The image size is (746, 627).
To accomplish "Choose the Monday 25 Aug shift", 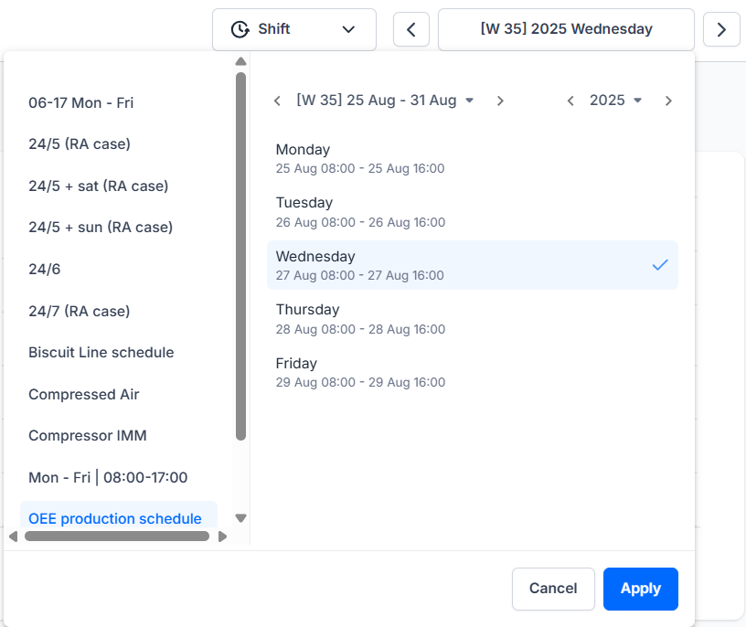I will [x=472, y=158].
